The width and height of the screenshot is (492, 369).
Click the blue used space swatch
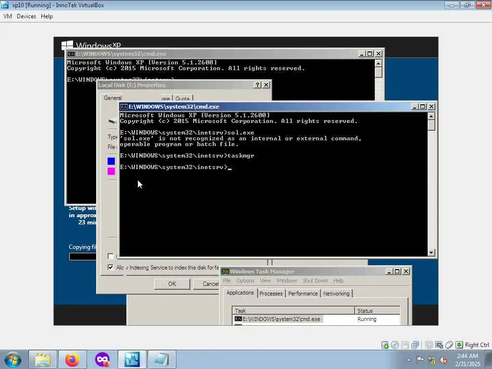point(111,161)
